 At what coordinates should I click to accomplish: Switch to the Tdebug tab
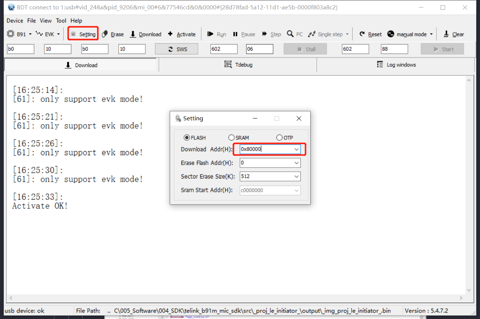pos(238,65)
